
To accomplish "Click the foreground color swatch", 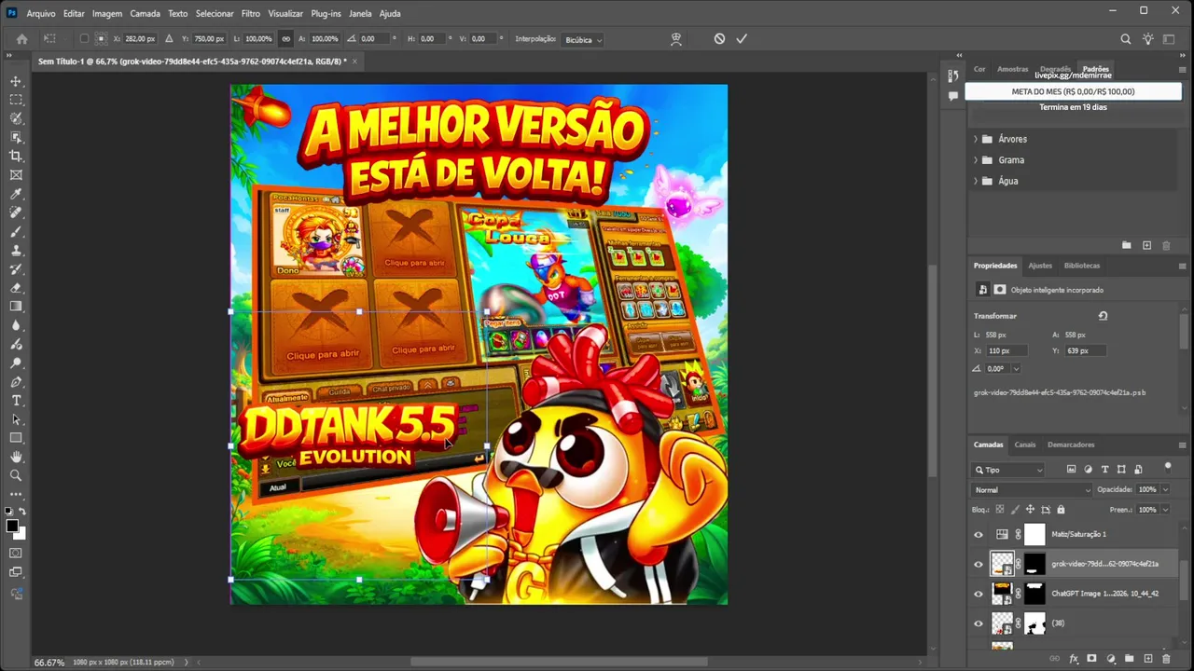I will click(13, 527).
